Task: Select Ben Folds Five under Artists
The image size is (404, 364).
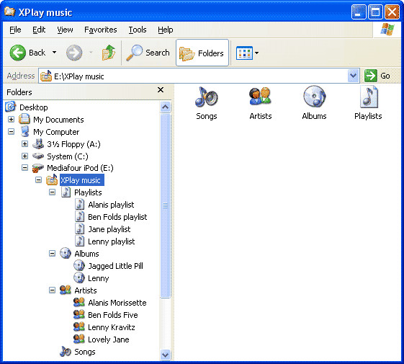Action: pos(112,315)
